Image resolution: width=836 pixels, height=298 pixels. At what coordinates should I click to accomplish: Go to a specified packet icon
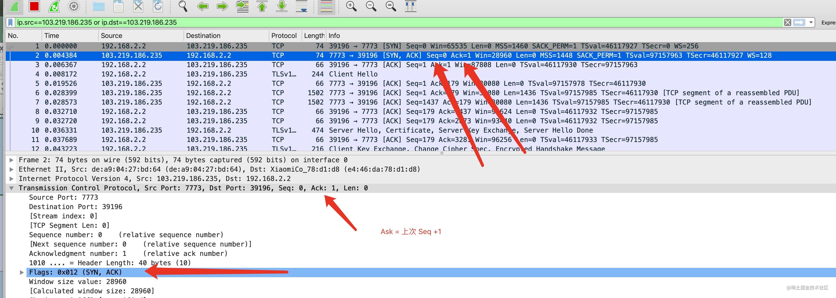coord(243,6)
